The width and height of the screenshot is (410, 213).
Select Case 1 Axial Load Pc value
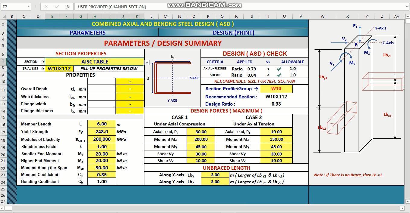[201, 132]
